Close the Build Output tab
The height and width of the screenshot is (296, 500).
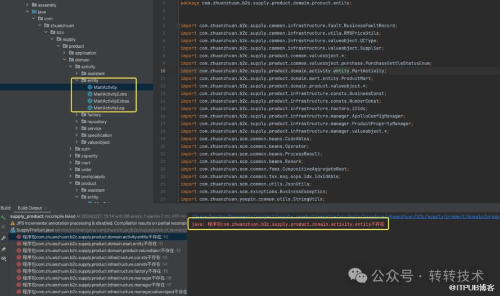click(46, 208)
